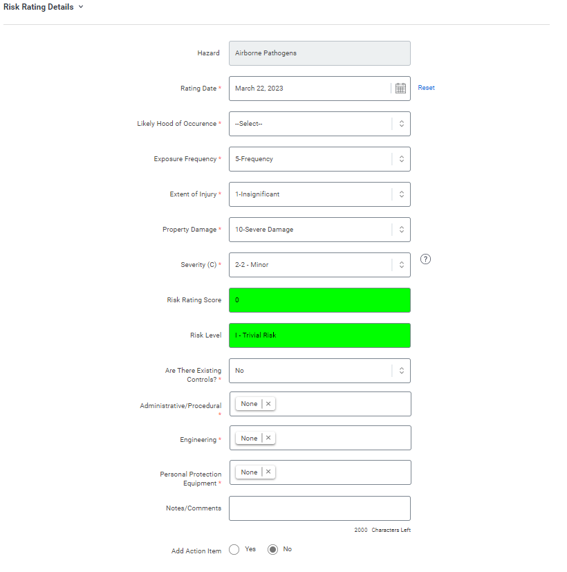
Task: Click the green Risk Level Trivial Risk field
Action: coord(319,335)
